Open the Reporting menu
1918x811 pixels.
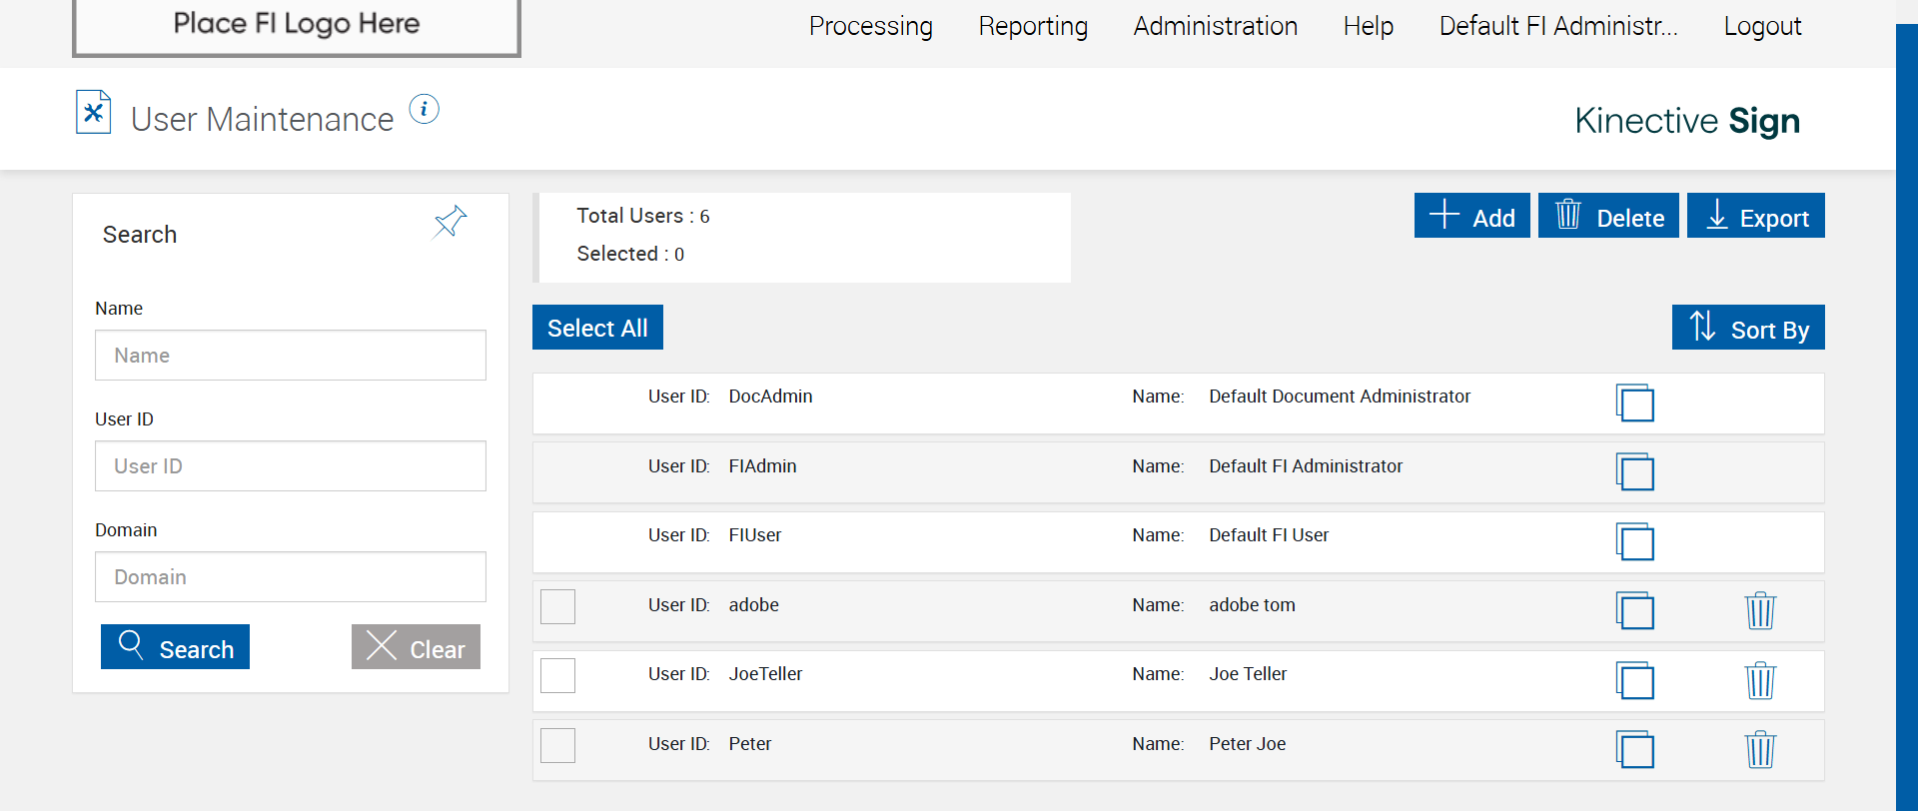[1033, 26]
